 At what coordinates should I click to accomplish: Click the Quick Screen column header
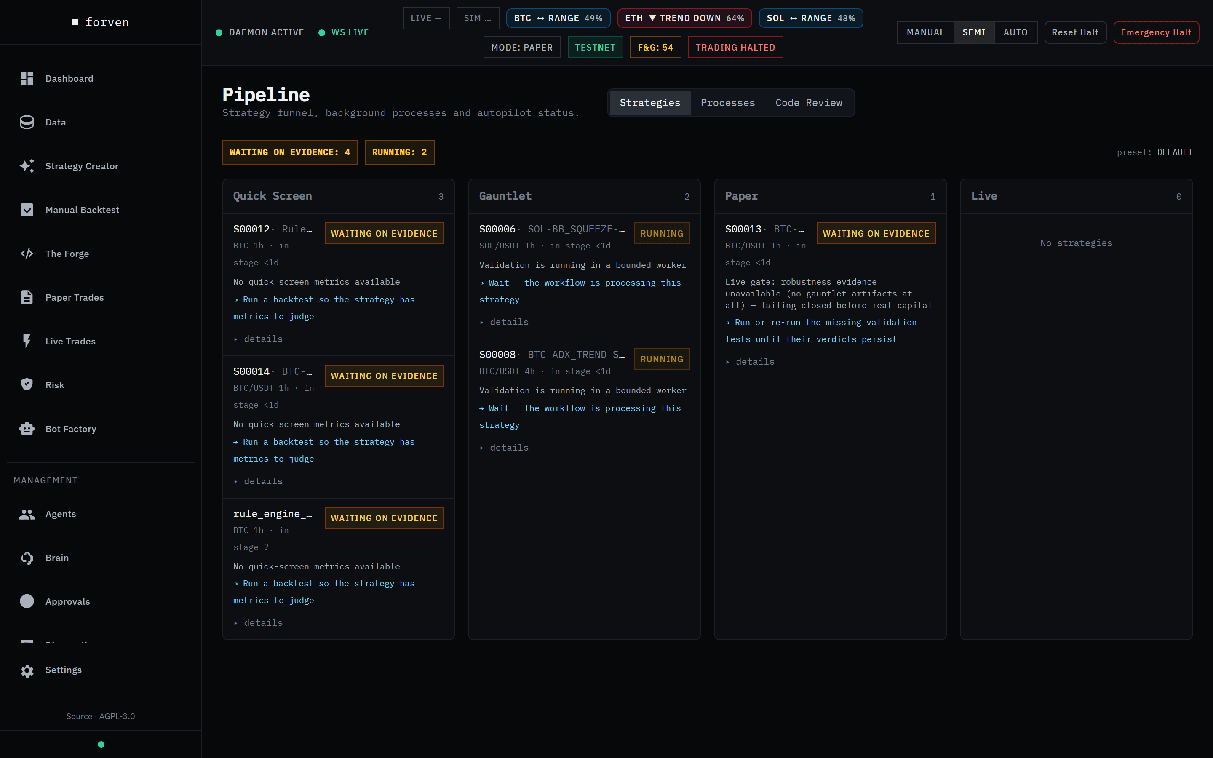point(338,196)
